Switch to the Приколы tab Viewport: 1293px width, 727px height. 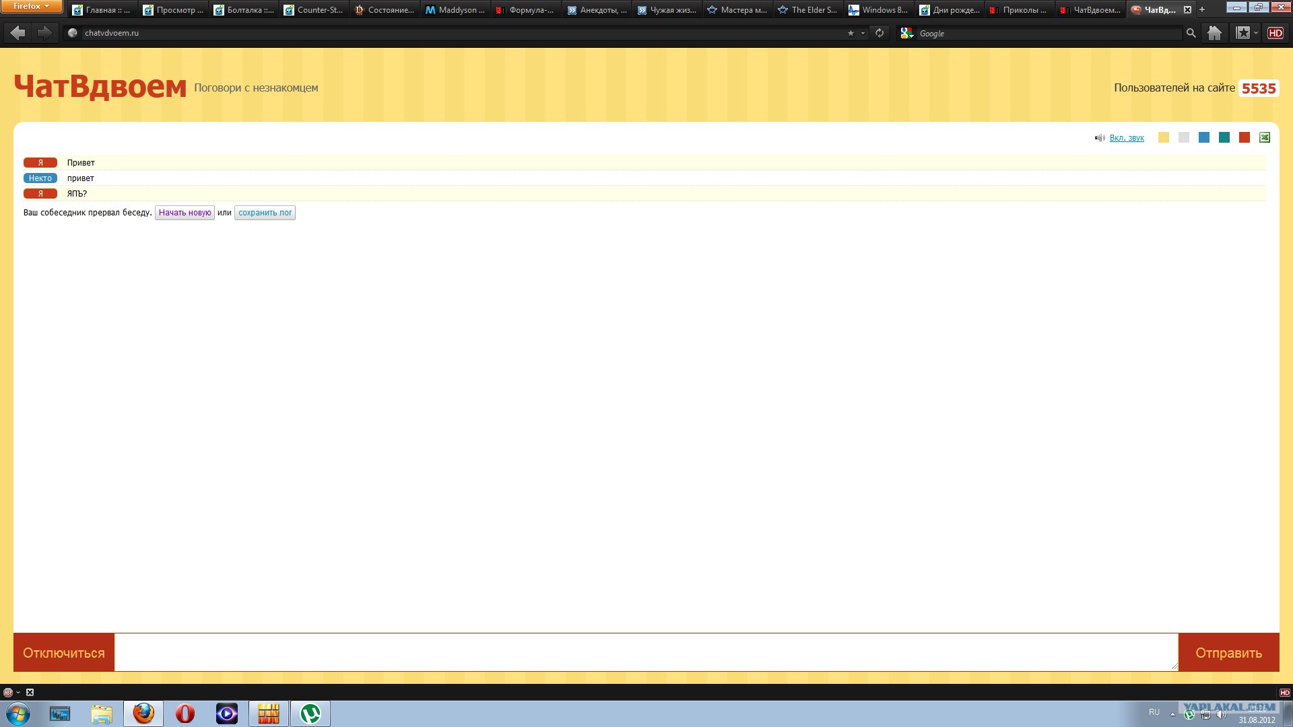1020,10
